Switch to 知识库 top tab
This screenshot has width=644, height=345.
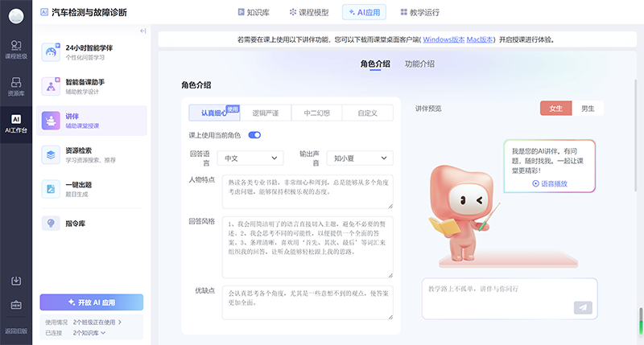coord(256,12)
